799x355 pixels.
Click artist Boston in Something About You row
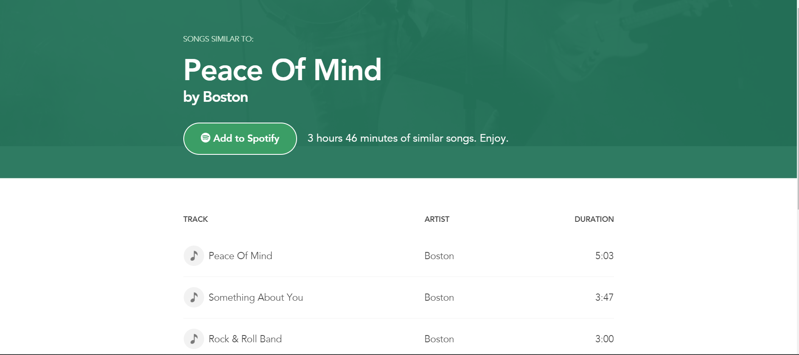tap(439, 297)
